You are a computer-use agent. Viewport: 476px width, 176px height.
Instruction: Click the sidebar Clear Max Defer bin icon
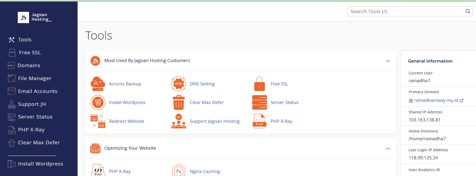[x=12, y=143]
